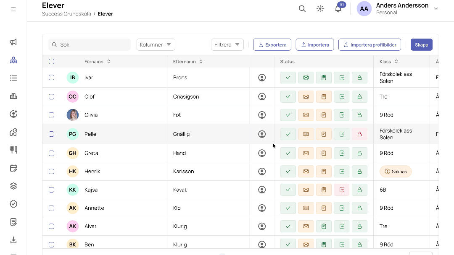The width and height of the screenshot is (454, 255).
Task: Check the box for Ivar Brons
Action: tap(52, 78)
